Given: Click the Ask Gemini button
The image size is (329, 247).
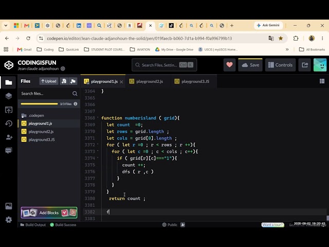Looking at the screenshot, I should 268,25.
